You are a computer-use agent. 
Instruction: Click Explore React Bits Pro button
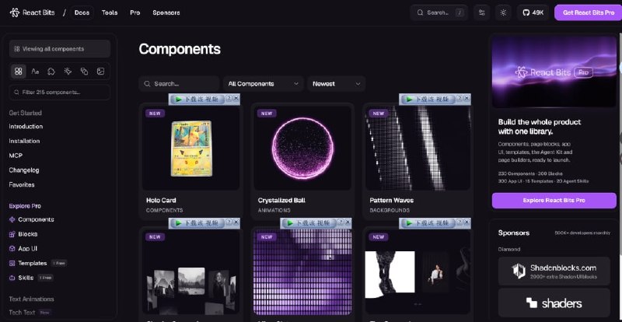click(554, 201)
